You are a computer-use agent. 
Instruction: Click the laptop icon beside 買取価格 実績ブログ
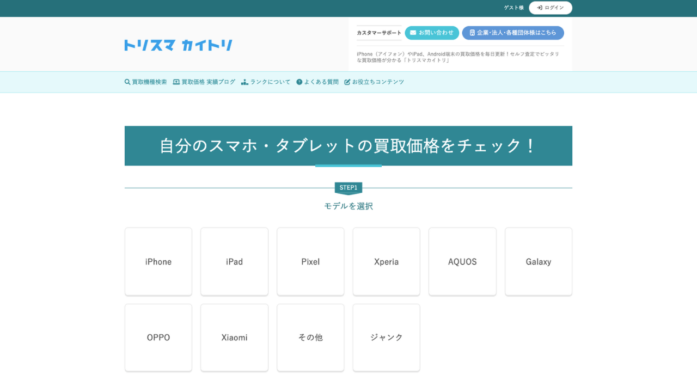tap(176, 82)
